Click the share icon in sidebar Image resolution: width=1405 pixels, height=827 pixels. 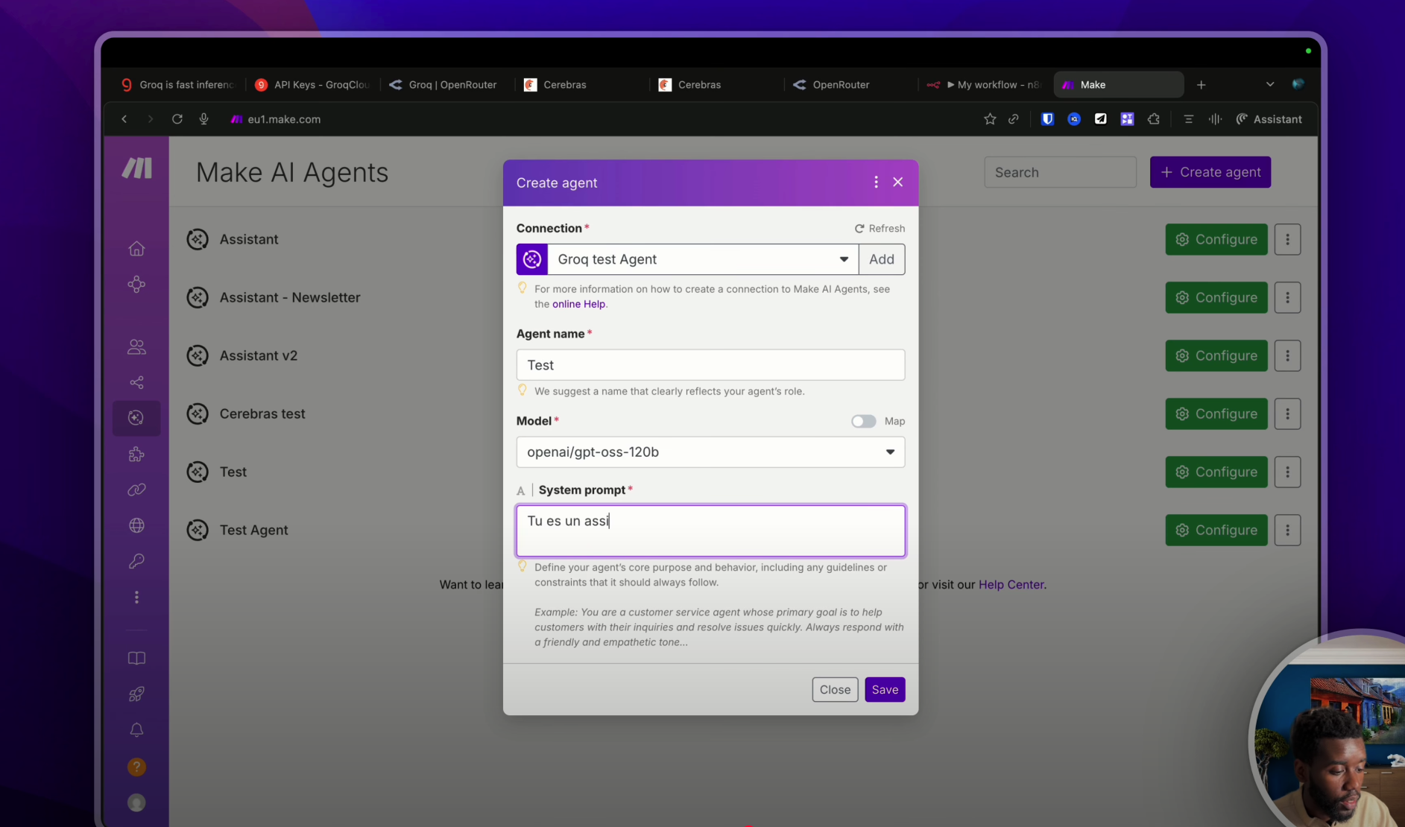(x=136, y=382)
